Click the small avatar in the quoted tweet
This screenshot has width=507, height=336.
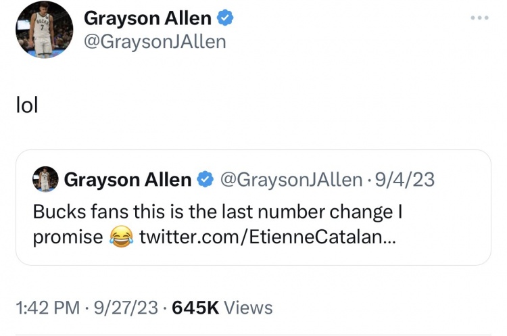pos(45,179)
